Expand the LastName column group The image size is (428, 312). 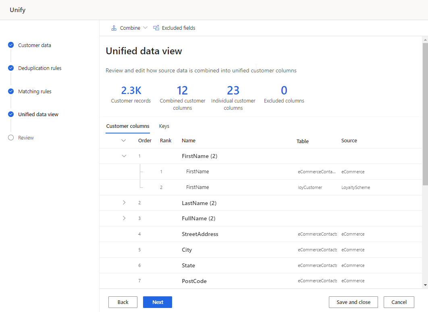(x=124, y=203)
